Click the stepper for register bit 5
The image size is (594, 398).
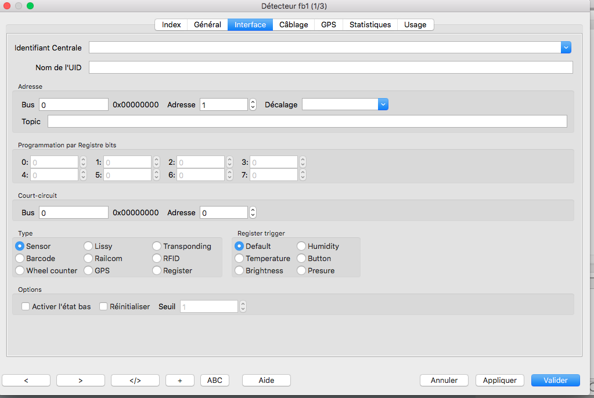(x=156, y=175)
